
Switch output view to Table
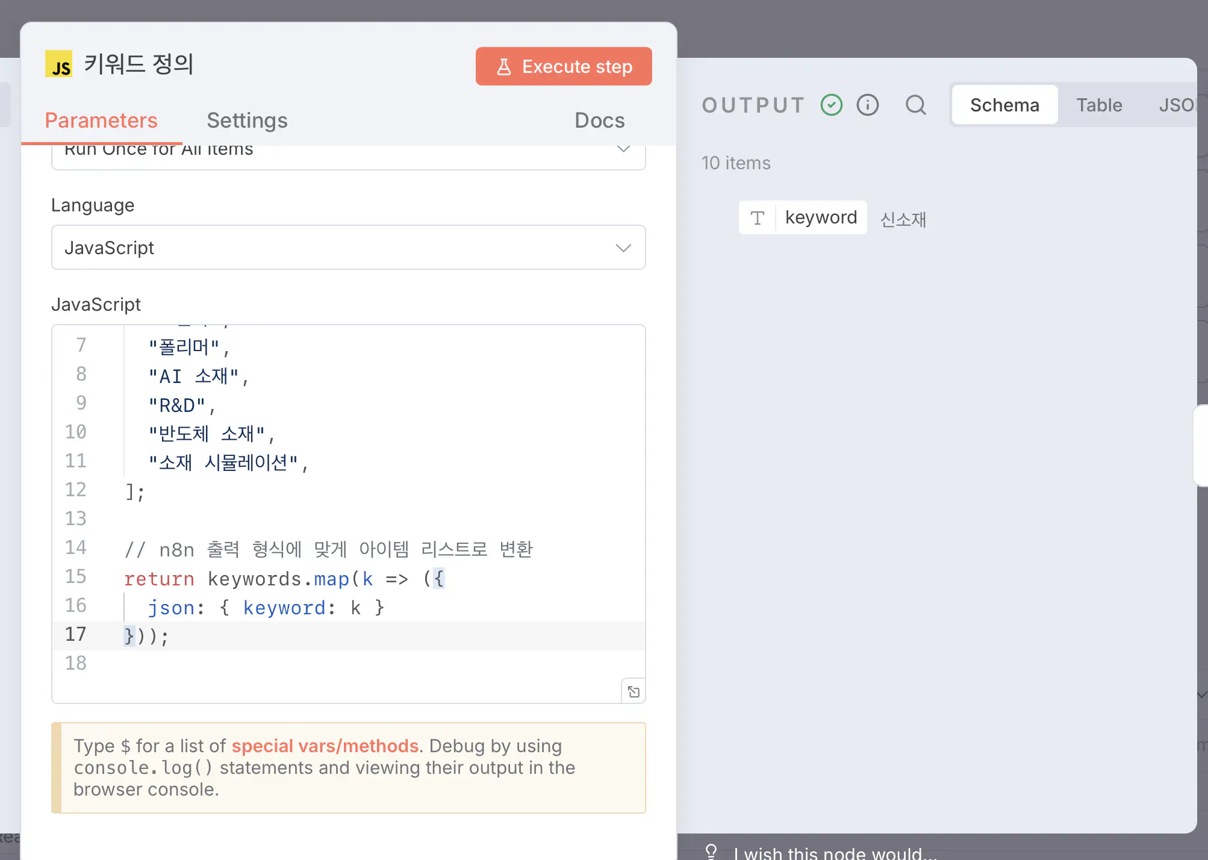[1099, 105]
